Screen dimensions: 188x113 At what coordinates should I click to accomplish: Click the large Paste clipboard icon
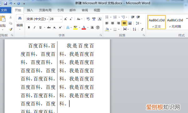point(3,19)
